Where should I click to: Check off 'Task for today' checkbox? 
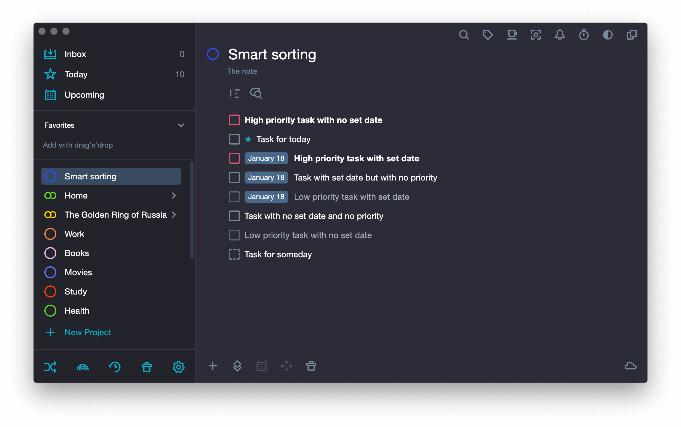pyautogui.click(x=234, y=139)
